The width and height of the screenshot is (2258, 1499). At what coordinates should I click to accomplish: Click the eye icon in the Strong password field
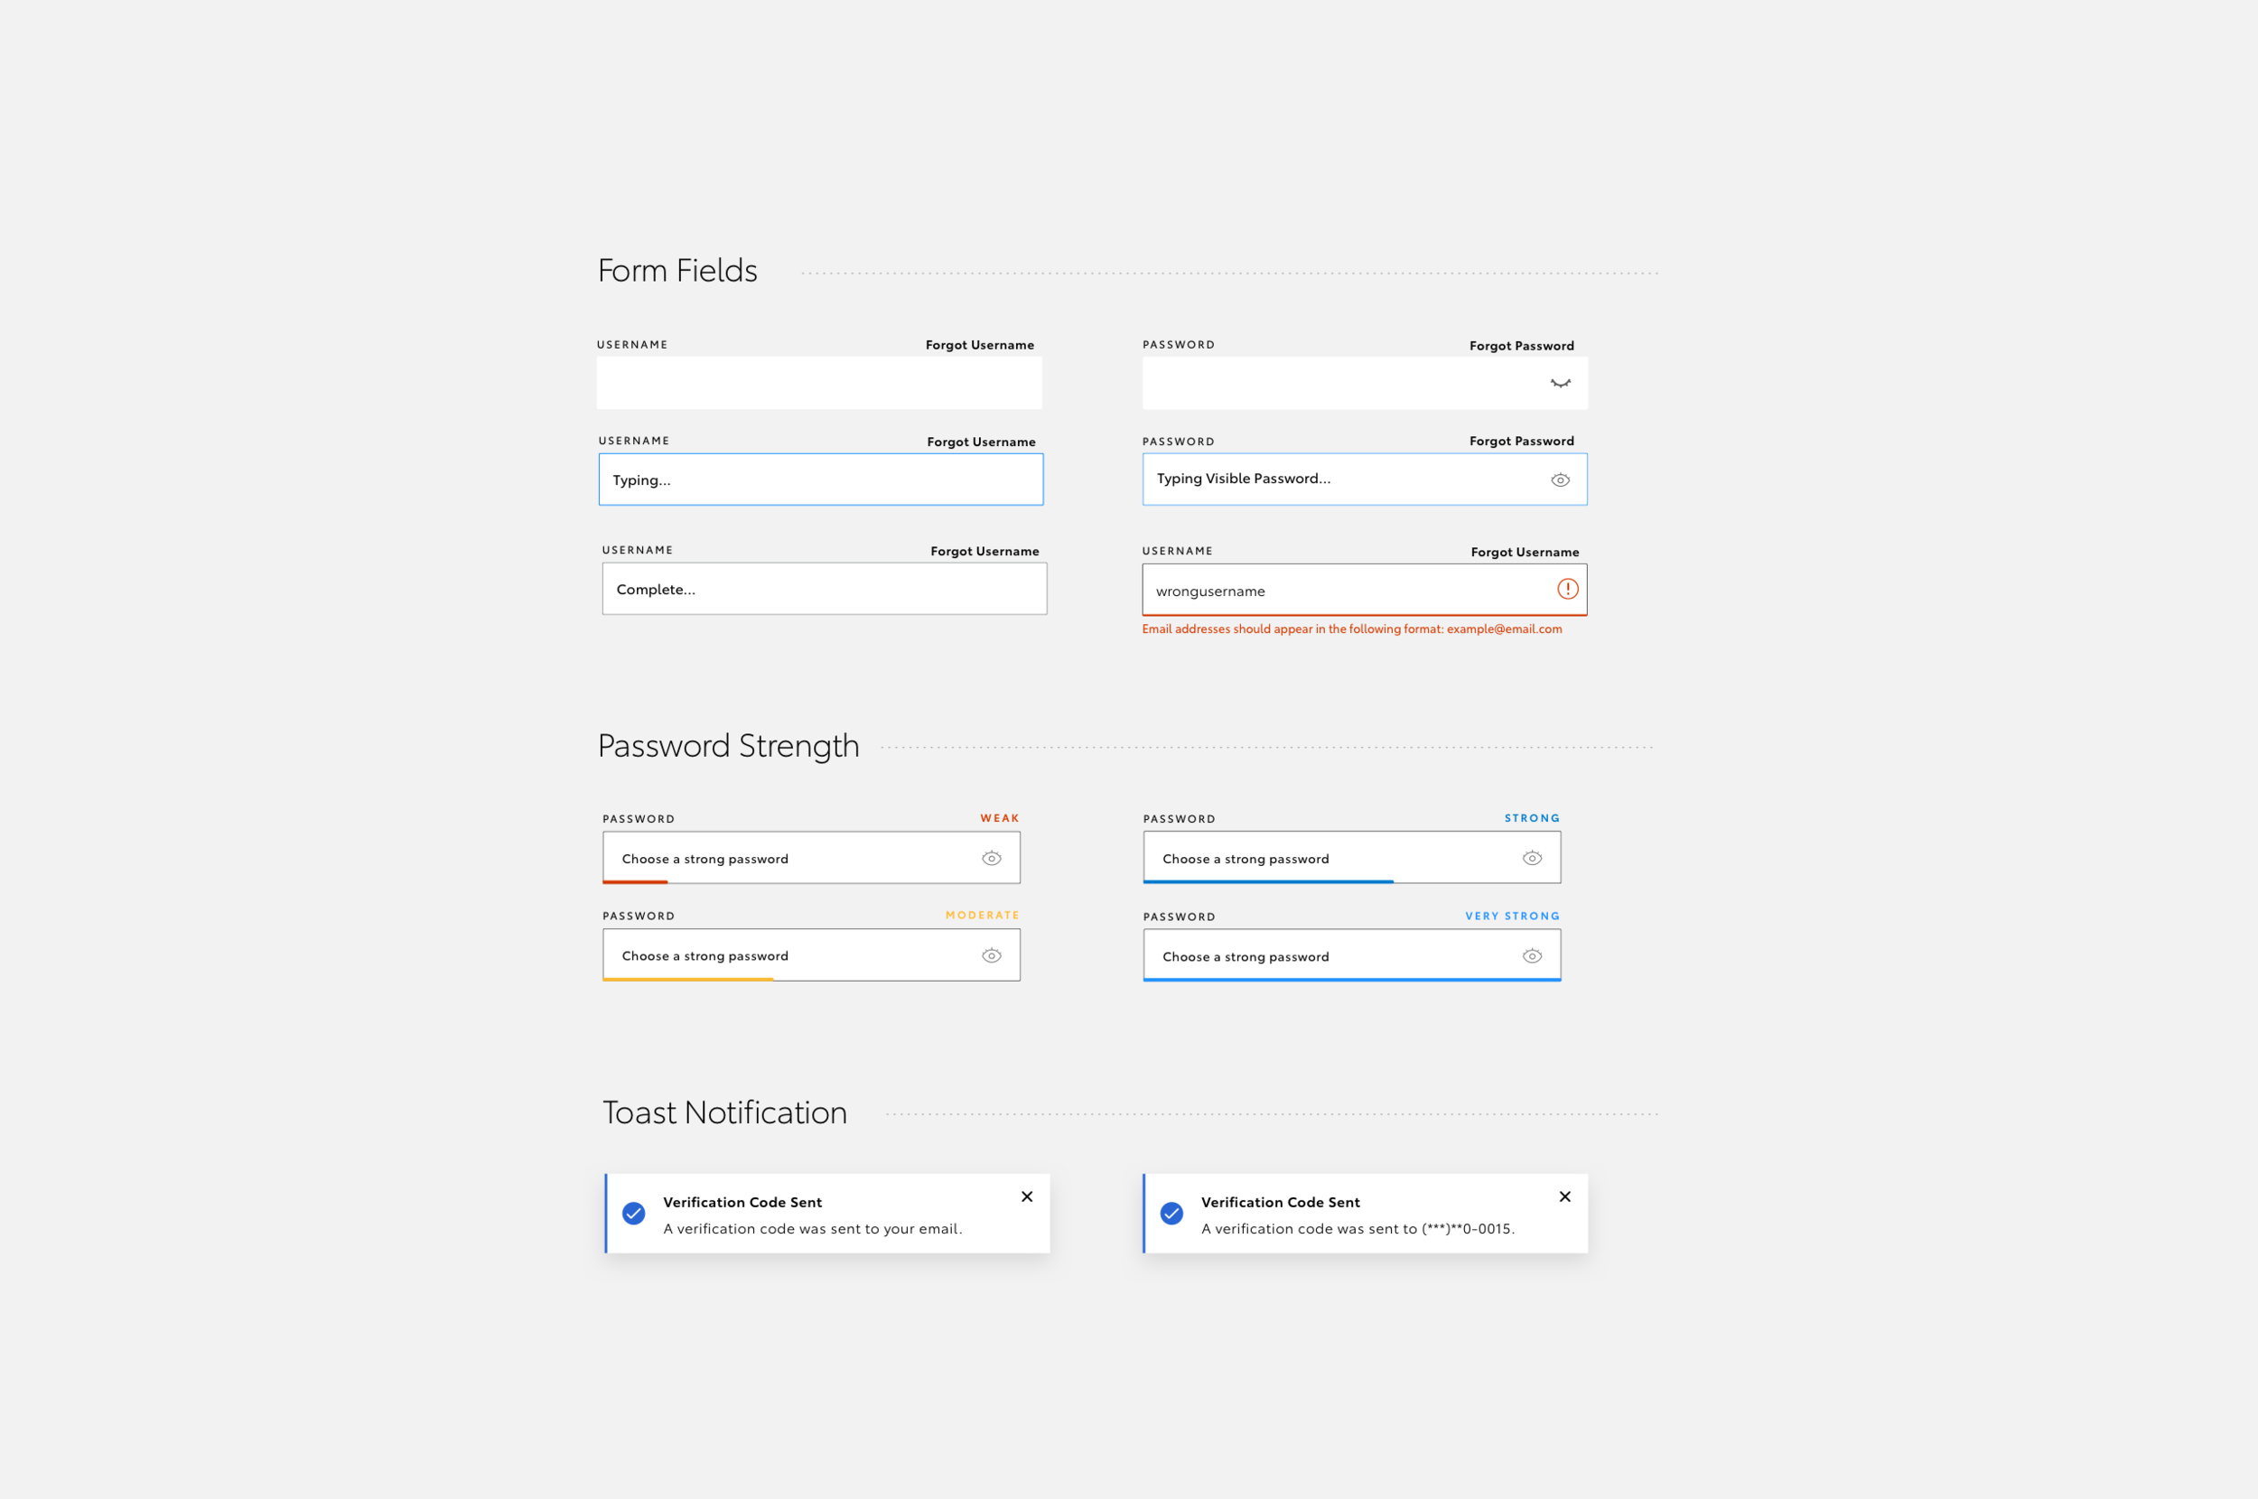[x=1532, y=858]
